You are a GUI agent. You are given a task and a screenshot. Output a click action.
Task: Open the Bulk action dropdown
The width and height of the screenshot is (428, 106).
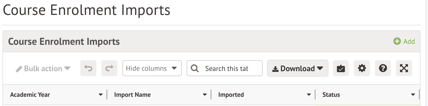click(43, 68)
